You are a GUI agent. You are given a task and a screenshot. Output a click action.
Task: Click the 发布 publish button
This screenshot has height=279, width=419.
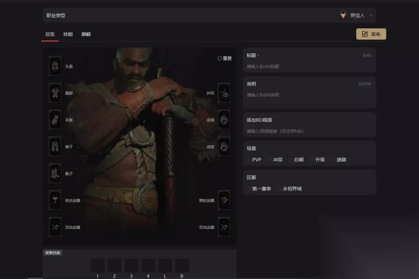click(371, 34)
